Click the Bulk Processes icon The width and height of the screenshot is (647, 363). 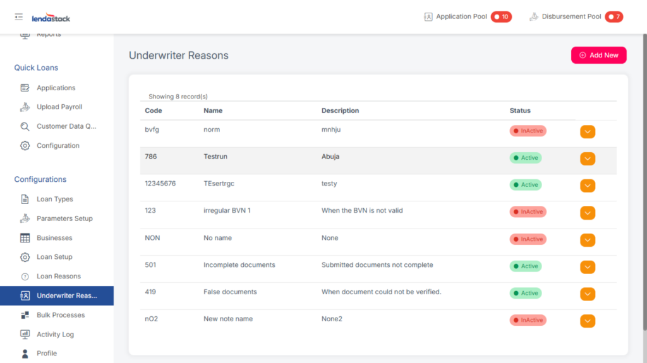25,315
